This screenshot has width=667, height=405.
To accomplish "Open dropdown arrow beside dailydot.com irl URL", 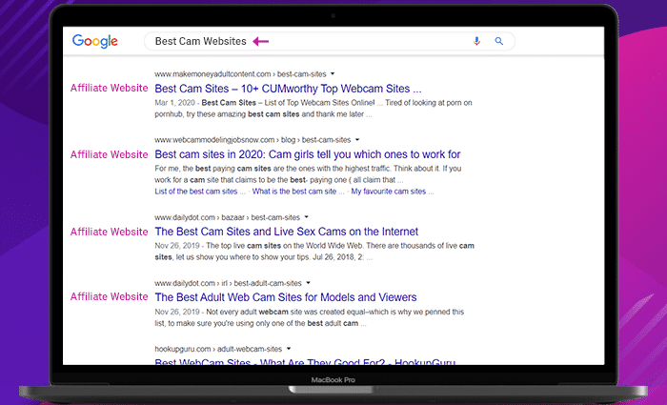I will point(309,283).
